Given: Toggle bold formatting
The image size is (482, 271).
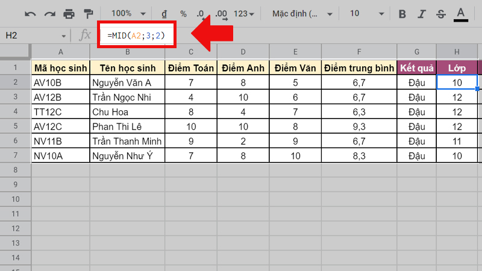Looking at the screenshot, I should click(402, 14).
